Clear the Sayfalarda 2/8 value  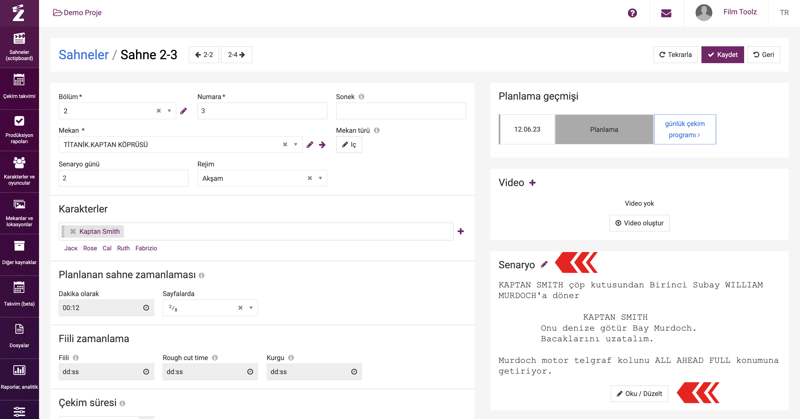(x=240, y=308)
